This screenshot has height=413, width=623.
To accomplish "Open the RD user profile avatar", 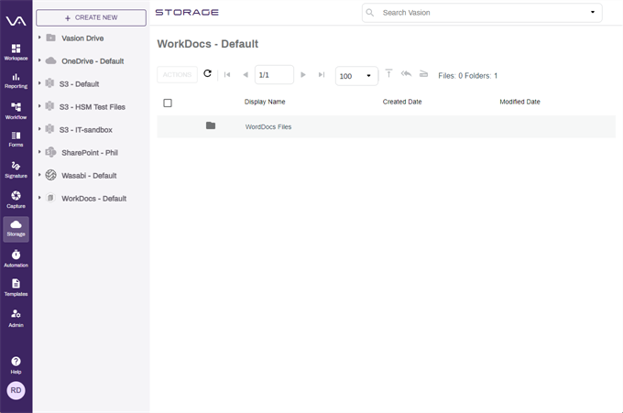I will (x=16, y=390).
